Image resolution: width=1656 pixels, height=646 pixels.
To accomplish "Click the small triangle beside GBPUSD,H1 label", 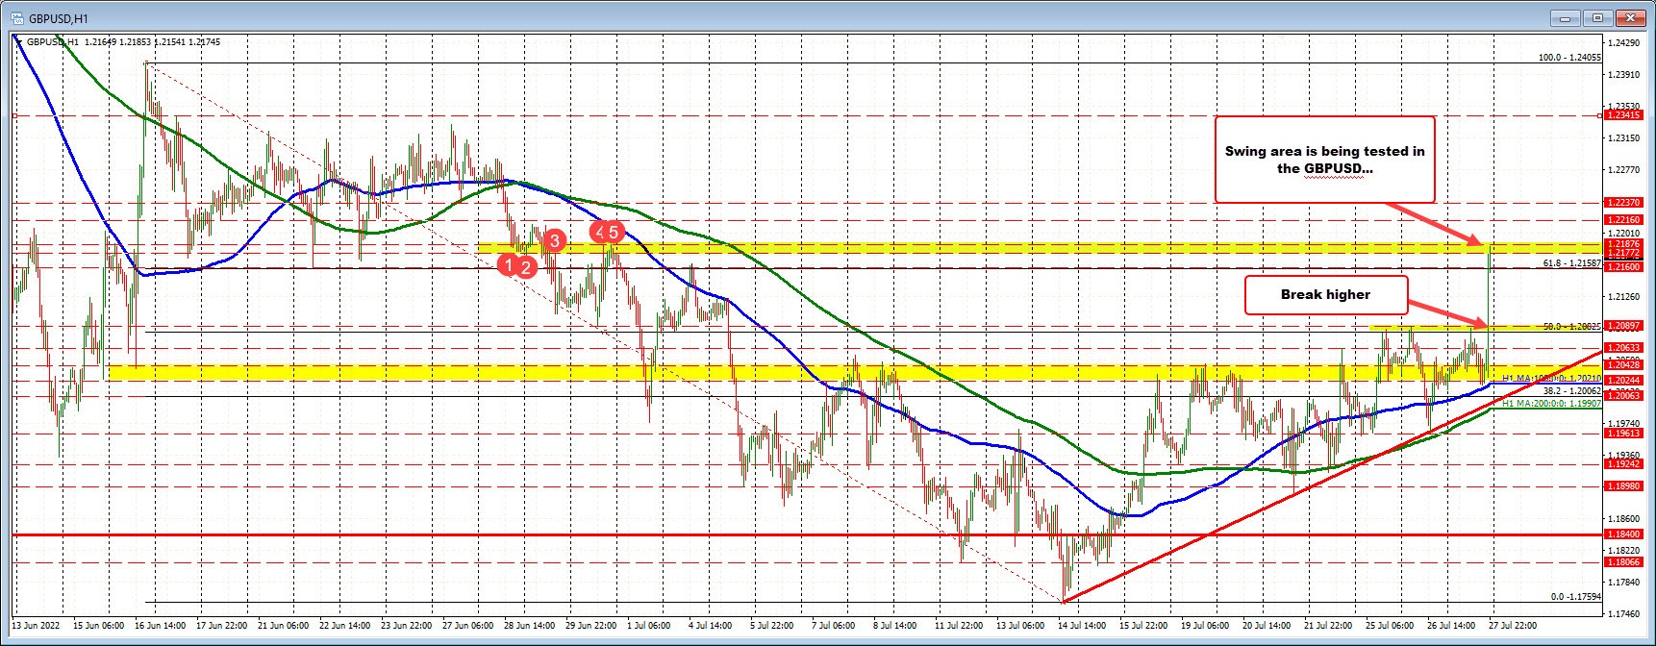I will pyautogui.click(x=18, y=41).
